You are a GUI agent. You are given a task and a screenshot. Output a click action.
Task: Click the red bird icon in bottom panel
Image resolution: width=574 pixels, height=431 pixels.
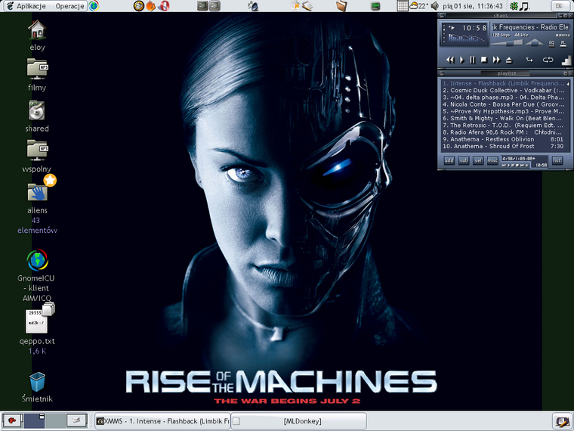[x=12, y=420]
